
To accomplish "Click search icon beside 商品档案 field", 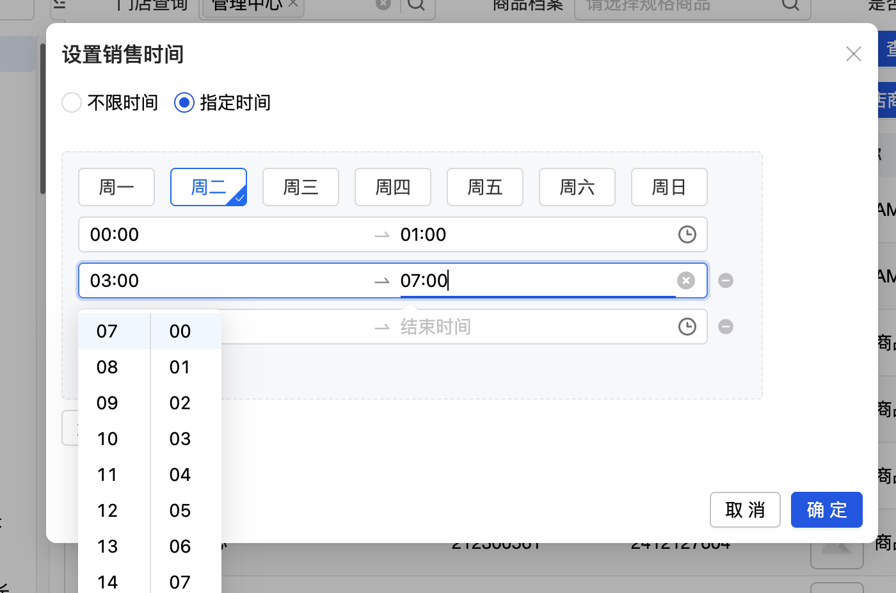I will point(790,5).
